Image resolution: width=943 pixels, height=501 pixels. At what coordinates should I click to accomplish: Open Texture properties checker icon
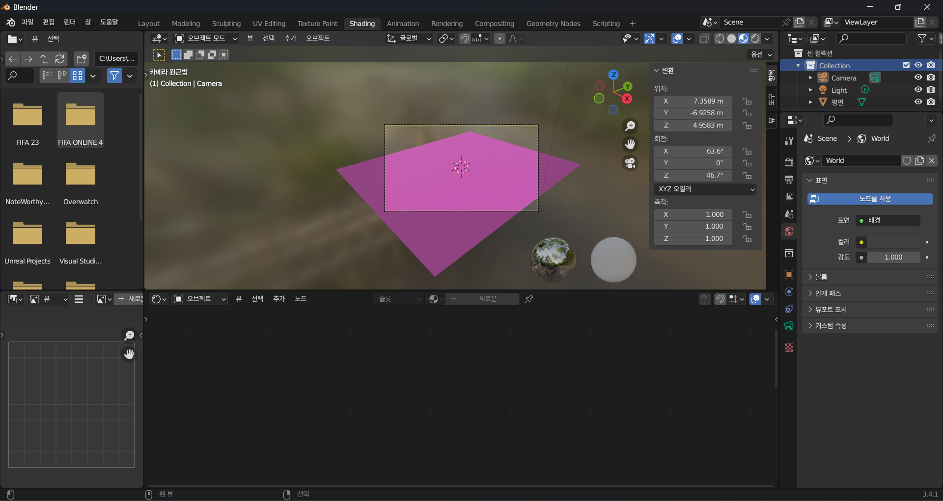(x=789, y=347)
